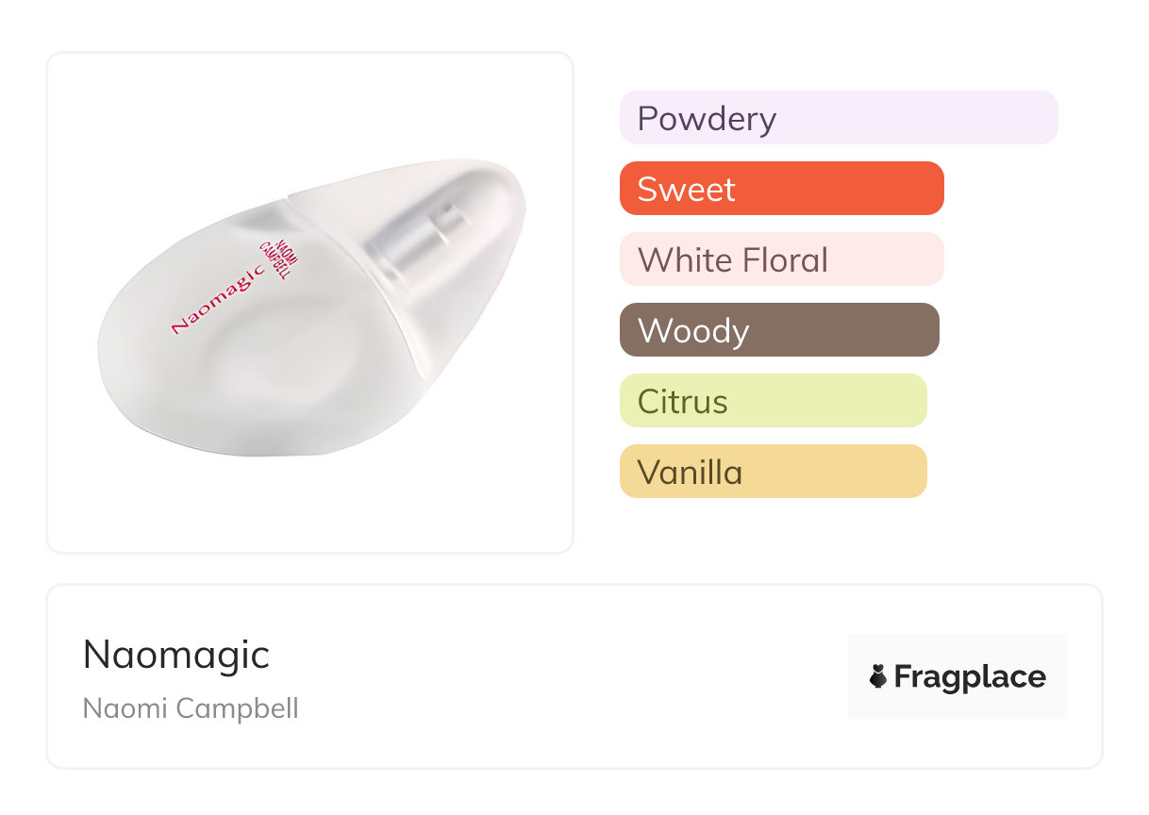Click the word Powdery in its bar

tap(707, 119)
